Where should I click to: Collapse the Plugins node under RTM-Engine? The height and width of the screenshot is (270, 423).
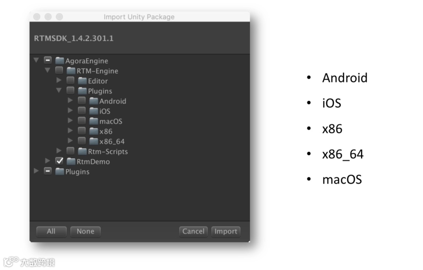(x=59, y=90)
